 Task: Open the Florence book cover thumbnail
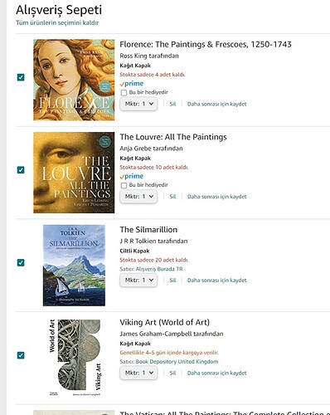74,80
